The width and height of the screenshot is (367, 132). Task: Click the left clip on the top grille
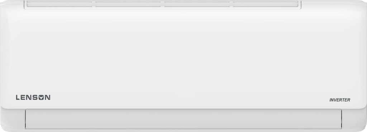tap(94, 4)
